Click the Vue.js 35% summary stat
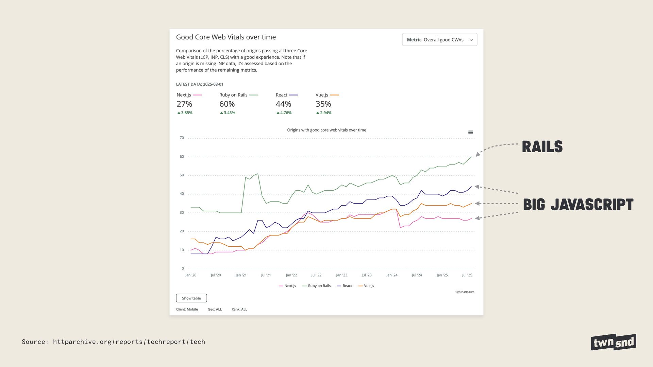Image resolution: width=653 pixels, height=367 pixels. 323,104
